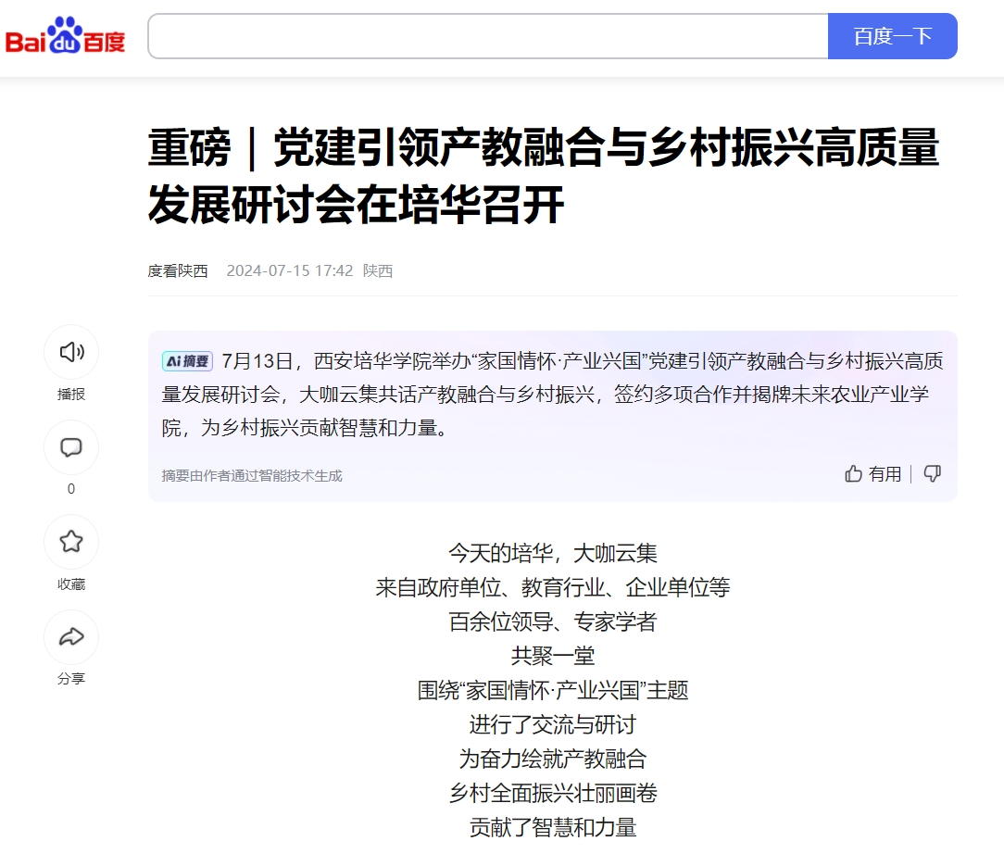Open the author page 度看陕西
Viewport: 1004px width, 866px height.
(178, 270)
